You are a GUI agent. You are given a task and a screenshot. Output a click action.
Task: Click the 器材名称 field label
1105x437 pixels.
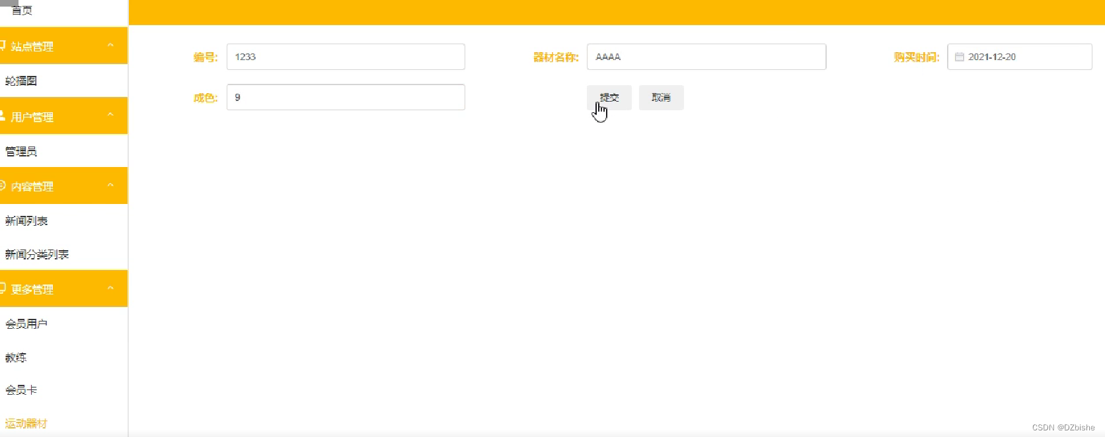pyautogui.click(x=556, y=57)
